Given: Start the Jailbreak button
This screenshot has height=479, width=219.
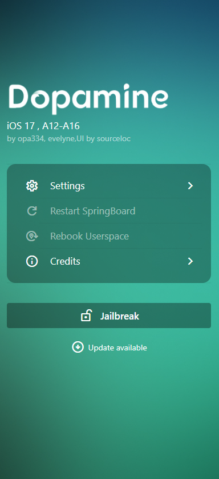Looking at the screenshot, I should (x=109, y=316).
